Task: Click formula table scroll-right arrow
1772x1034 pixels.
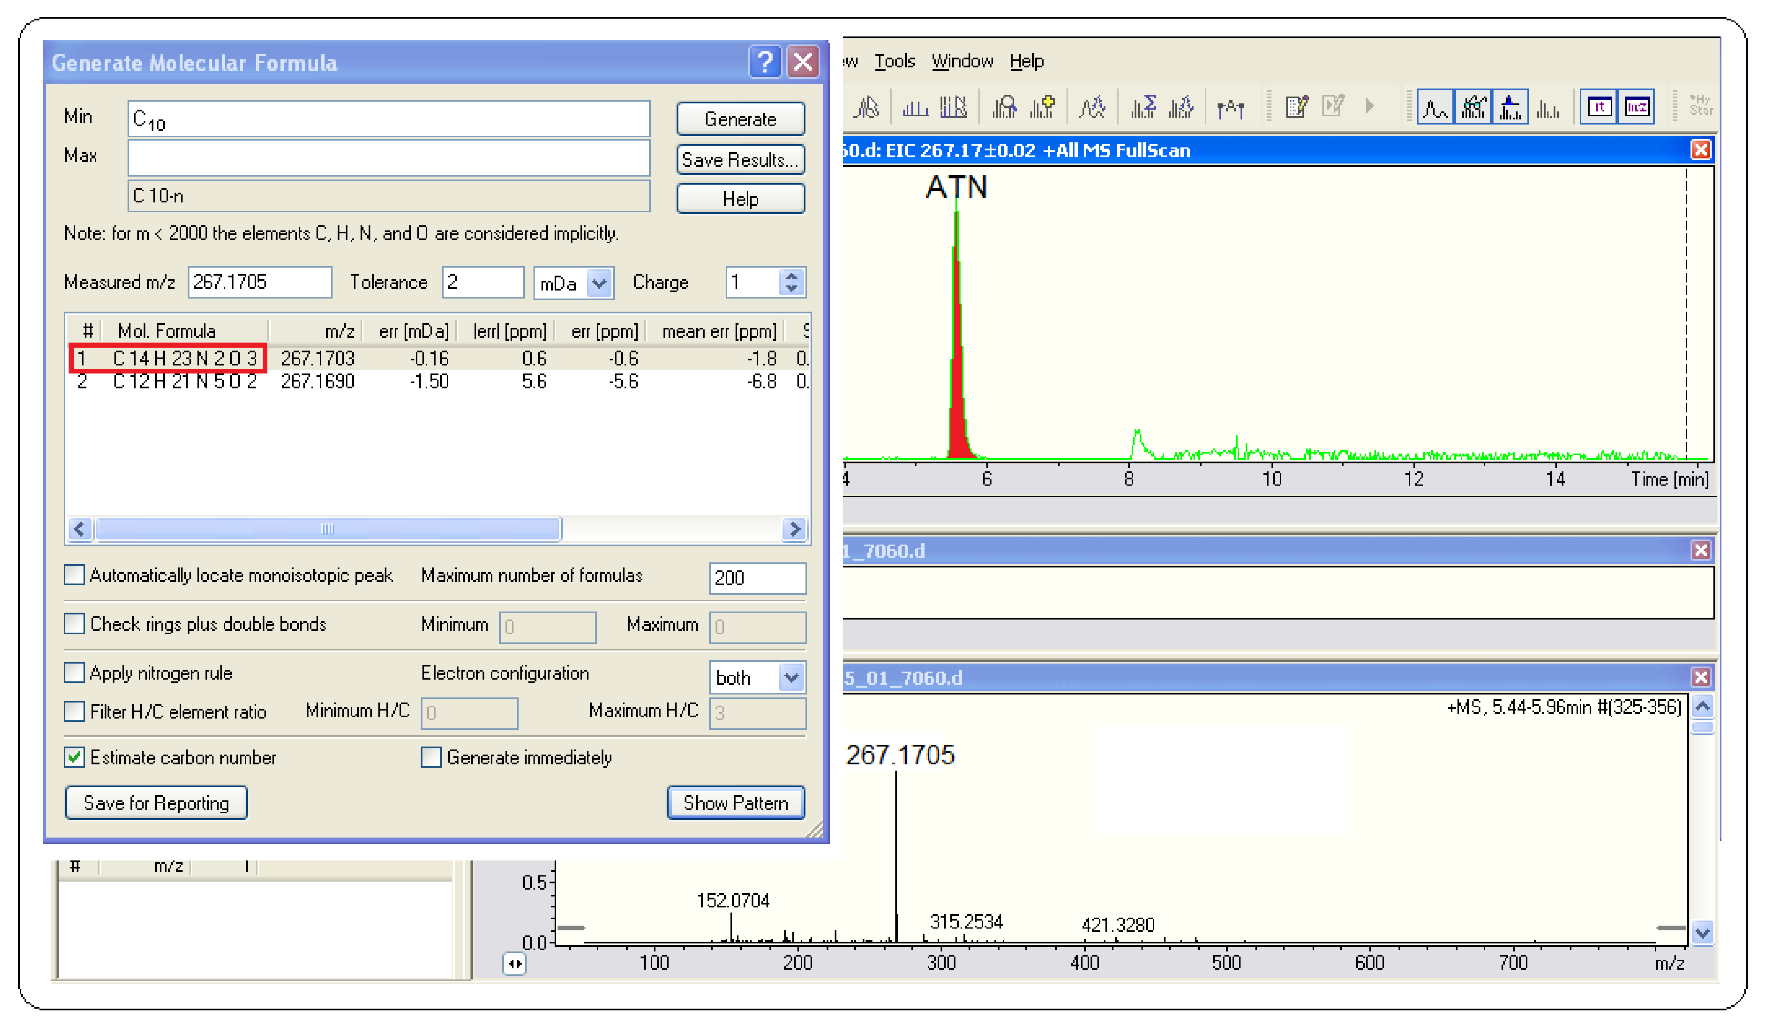Action: click(795, 528)
